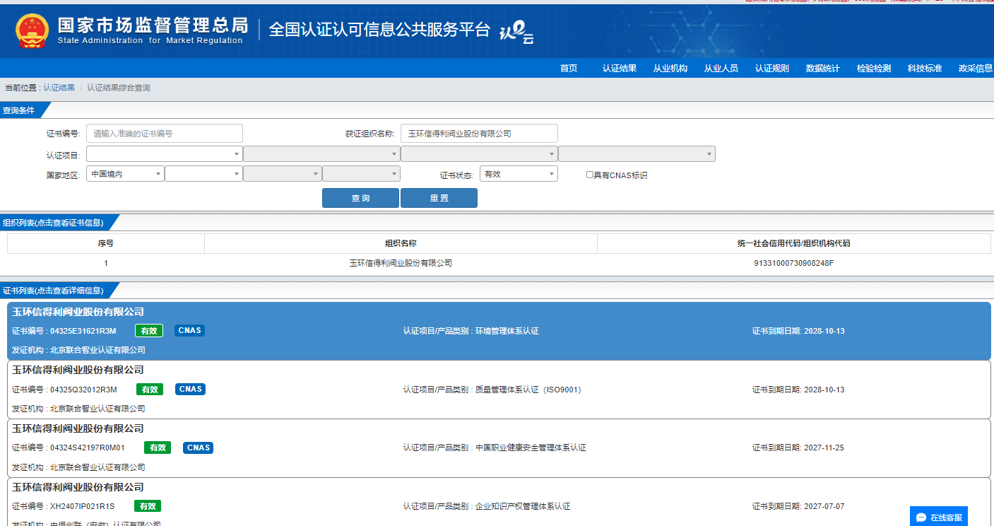This screenshot has height=526, width=994.
Task: Click green 有效 badge on certificate XH2407IP021R1S
Action: (148, 506)
